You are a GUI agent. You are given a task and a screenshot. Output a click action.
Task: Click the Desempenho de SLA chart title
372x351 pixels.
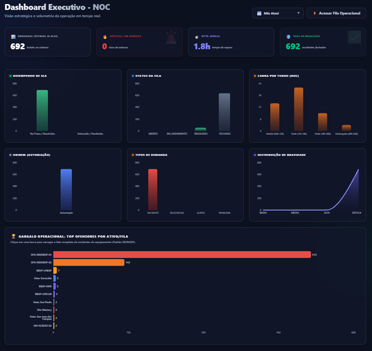30,76
